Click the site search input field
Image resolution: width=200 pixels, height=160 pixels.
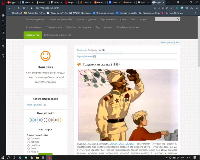[165, 19]
